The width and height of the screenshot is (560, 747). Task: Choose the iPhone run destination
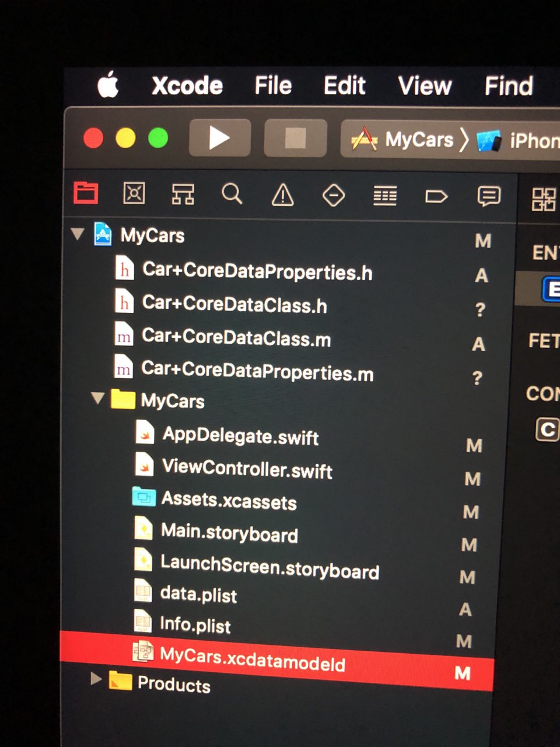(518, 141)
